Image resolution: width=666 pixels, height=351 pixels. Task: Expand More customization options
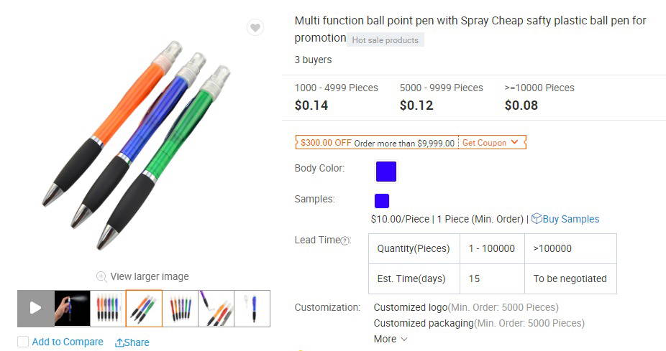click(391, 339)
